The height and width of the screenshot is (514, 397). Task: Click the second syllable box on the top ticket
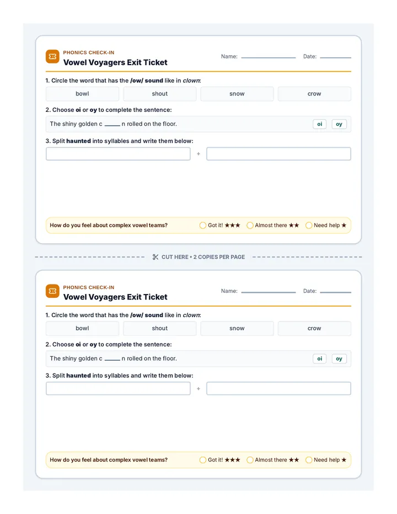278,154
